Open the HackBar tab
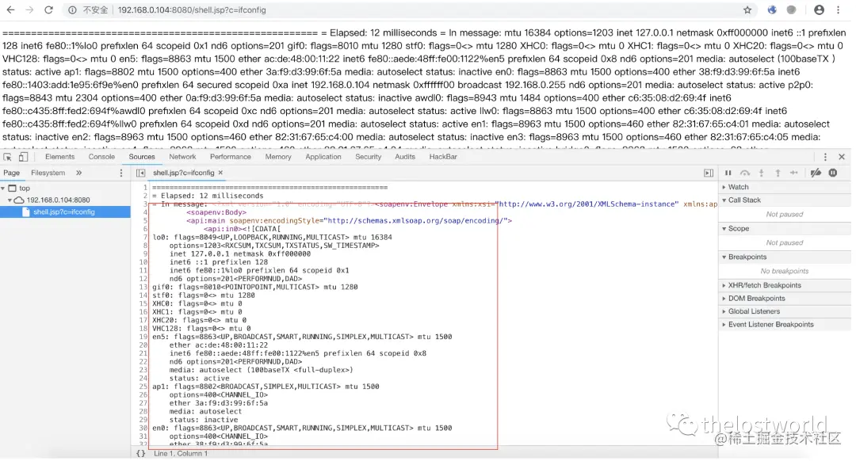This screenshot has height=461, width=856. point(443,157)
